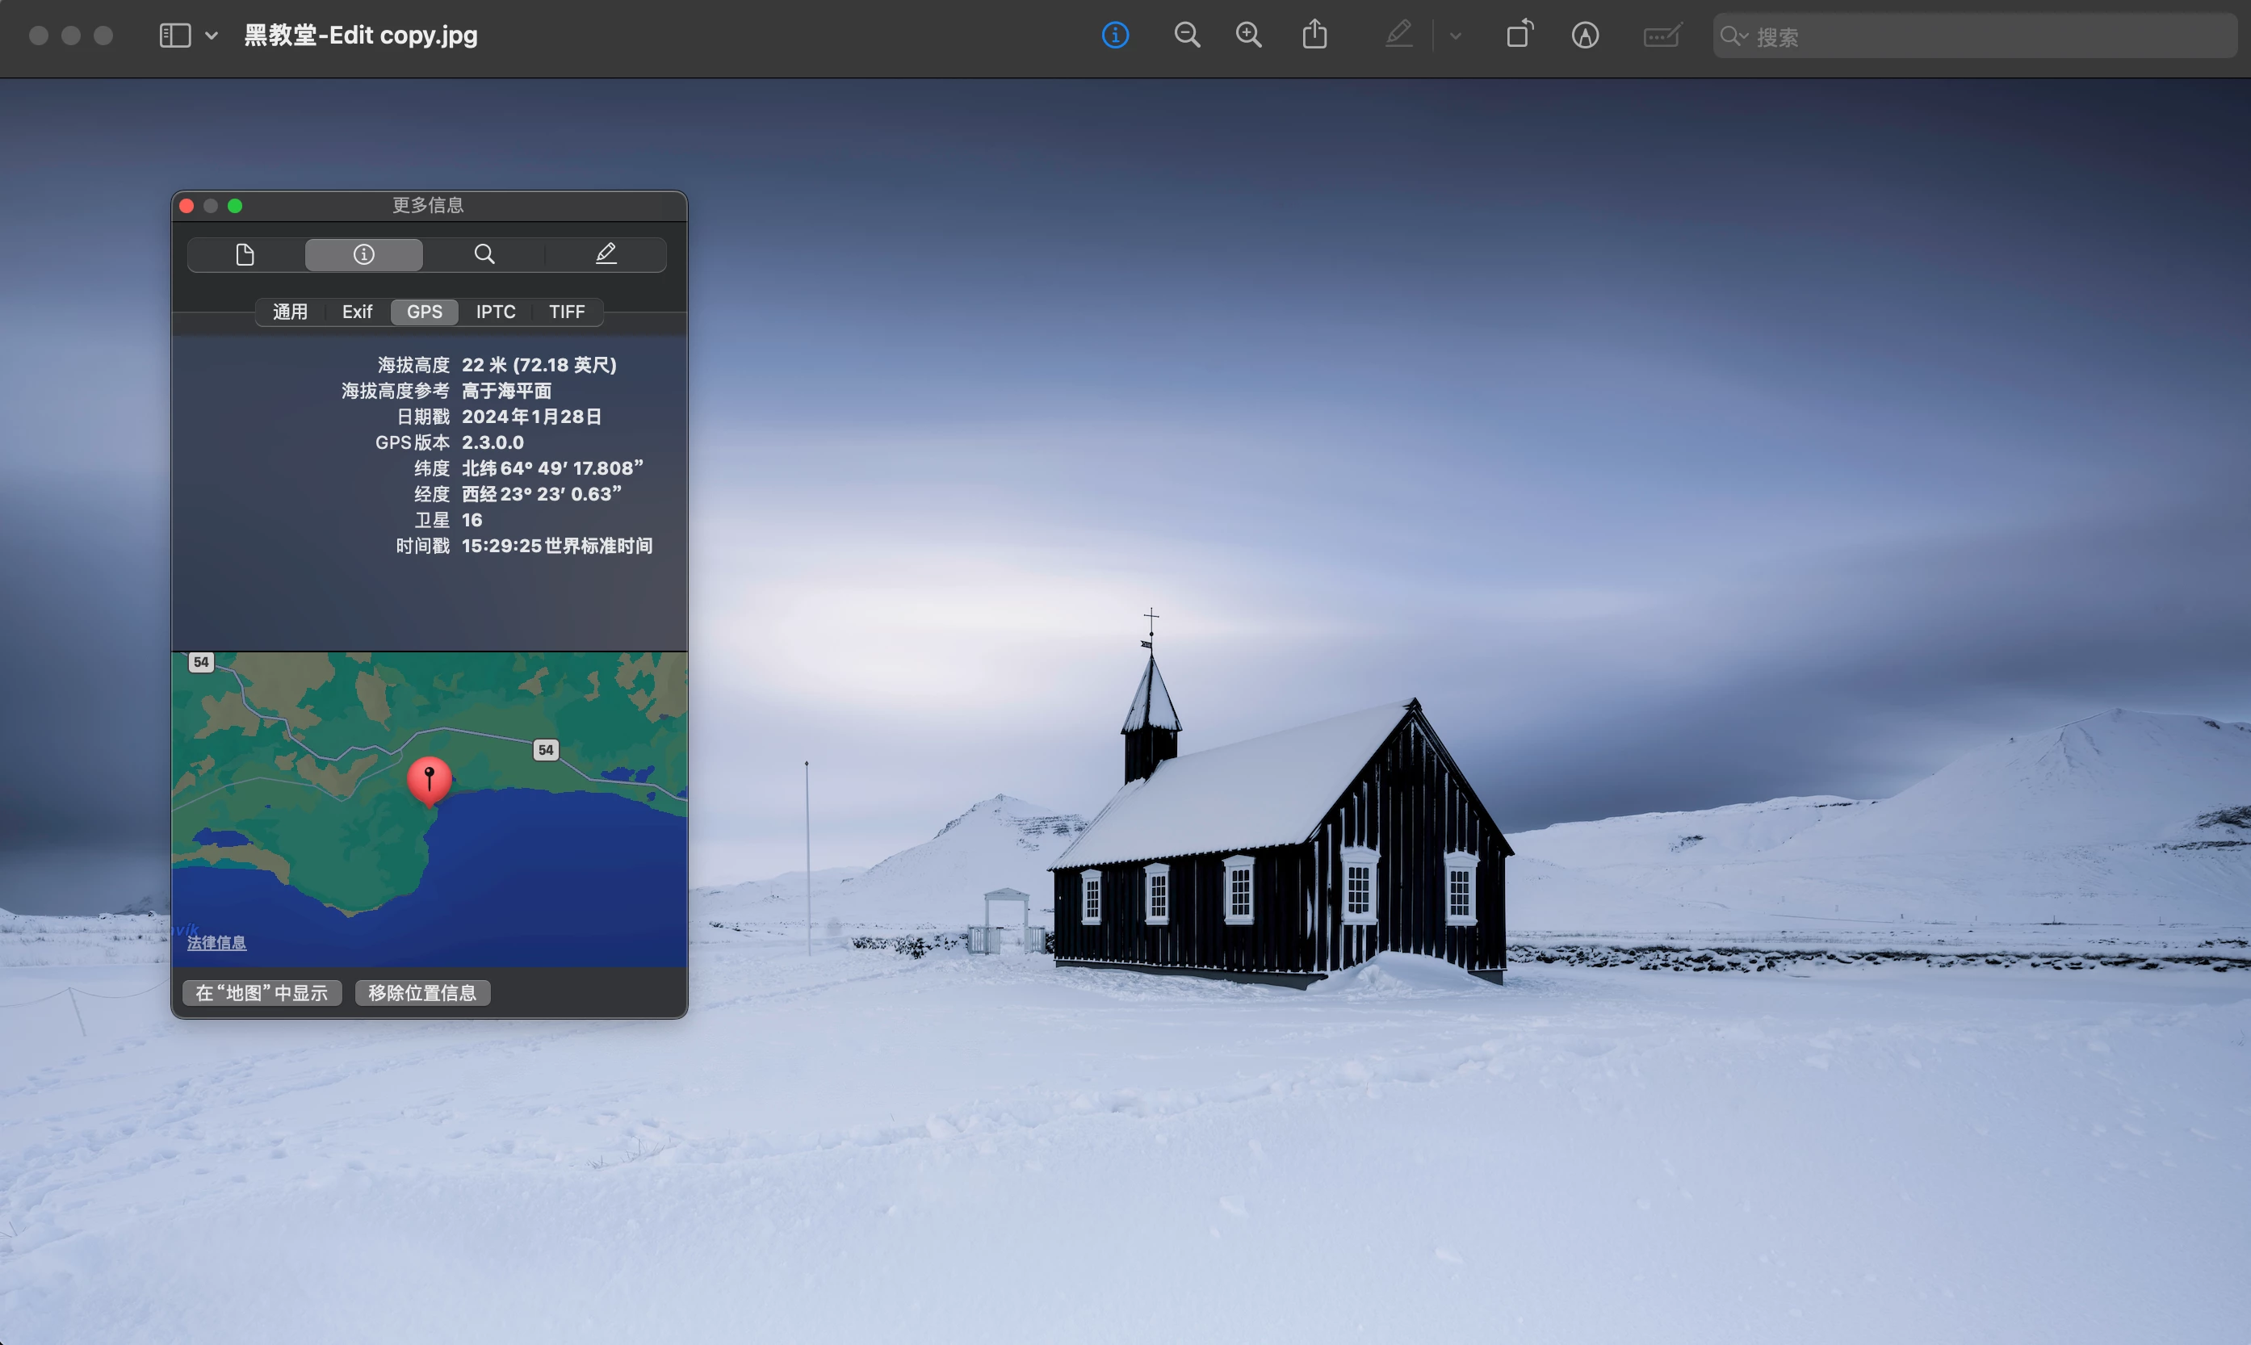
Task: Switch to the TIFF tab
Action: point(566,312)
